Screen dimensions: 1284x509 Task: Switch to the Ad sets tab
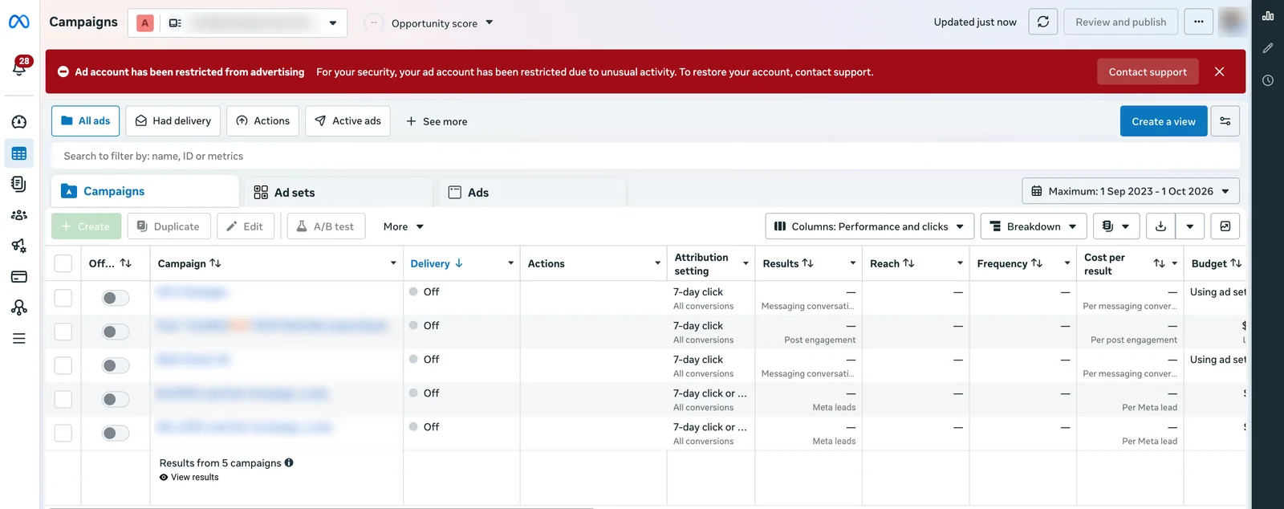tap(339, 192)
